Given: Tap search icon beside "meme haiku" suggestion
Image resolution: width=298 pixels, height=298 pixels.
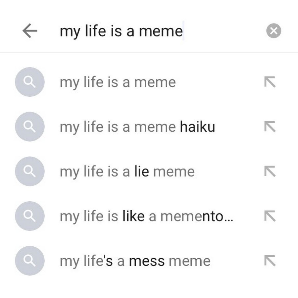Looking at the screenshot, I should tap(30, 127).
